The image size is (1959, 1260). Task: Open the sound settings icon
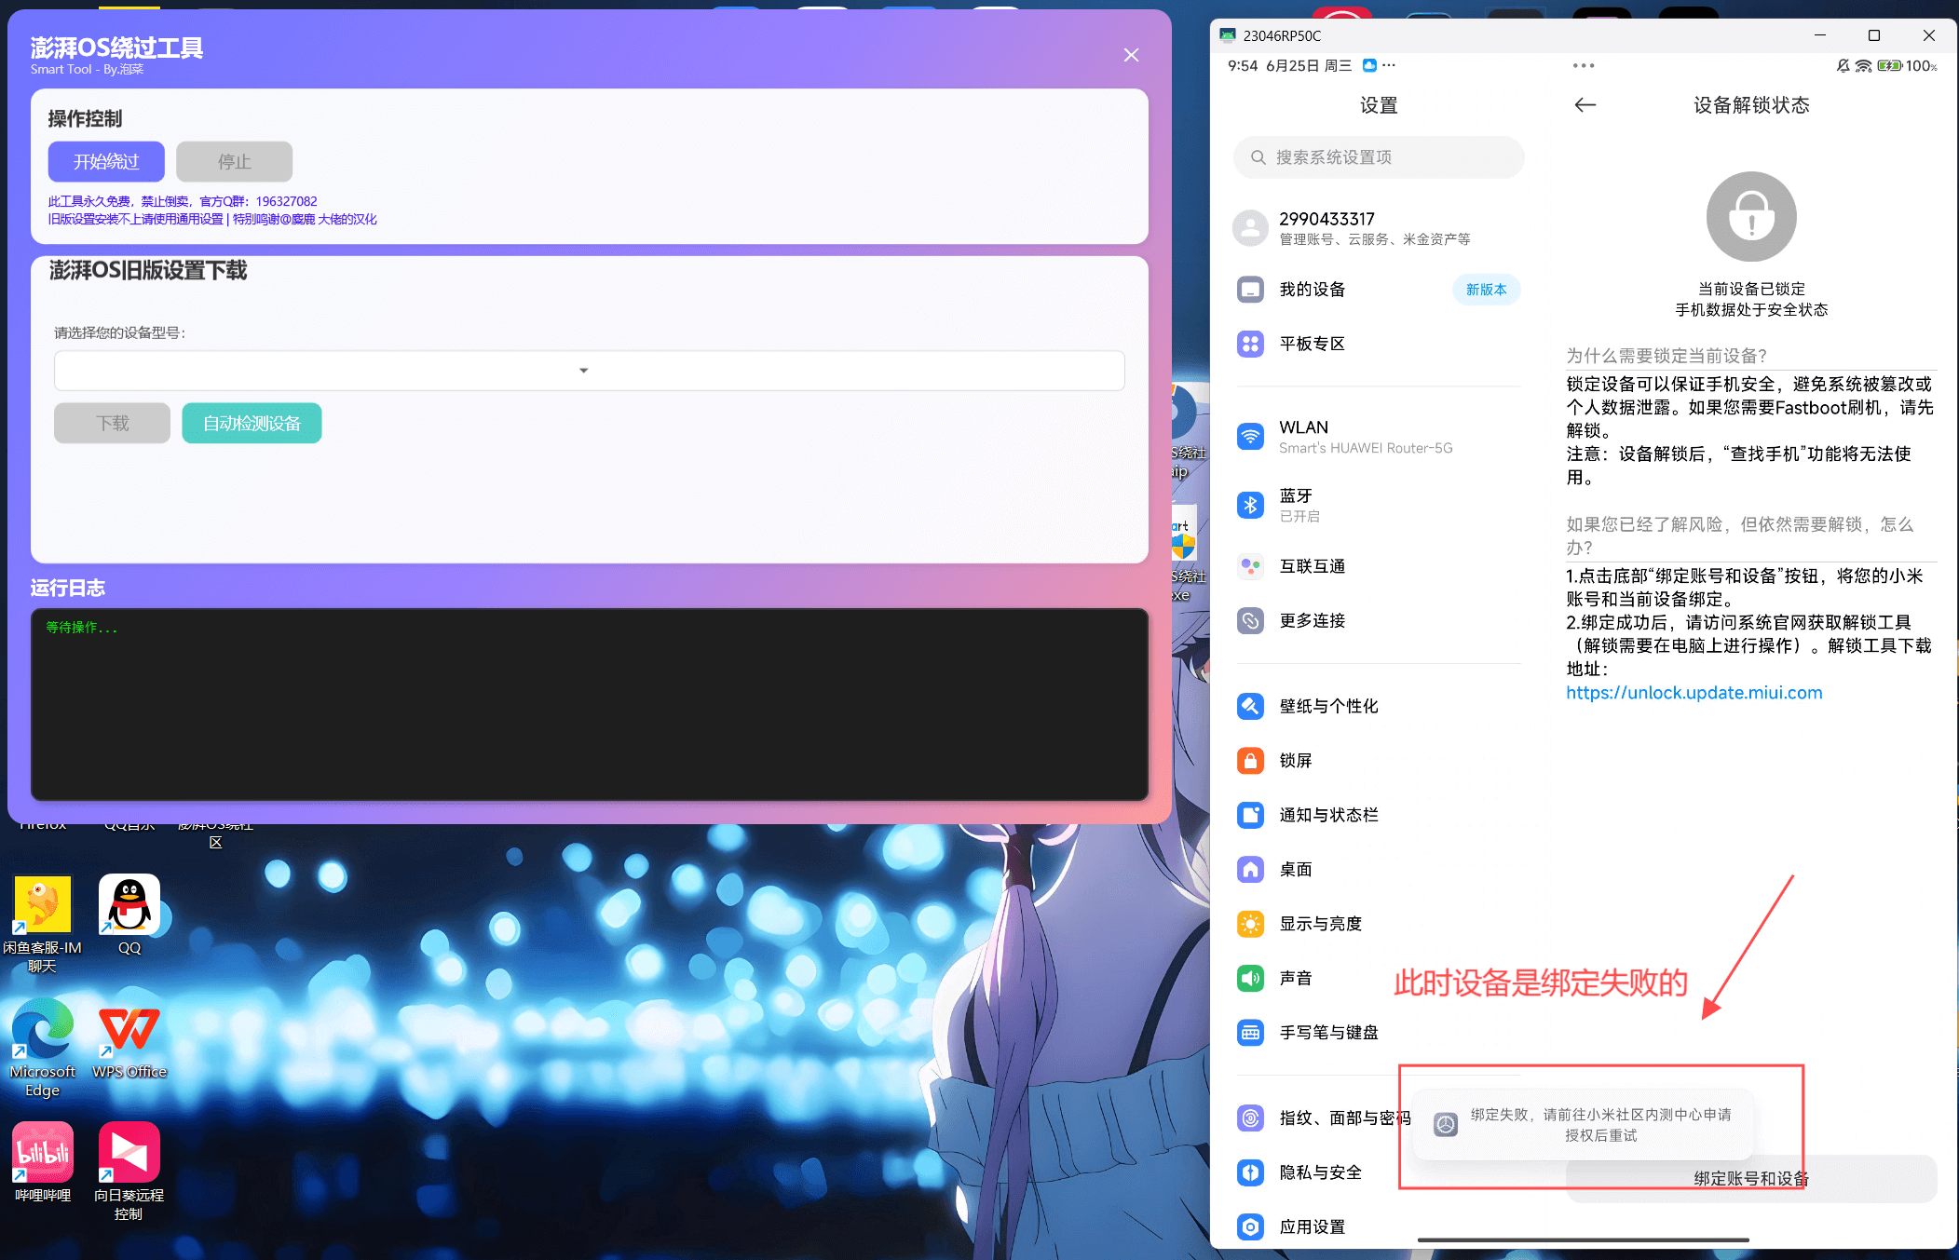click(x=1250, y=978)
